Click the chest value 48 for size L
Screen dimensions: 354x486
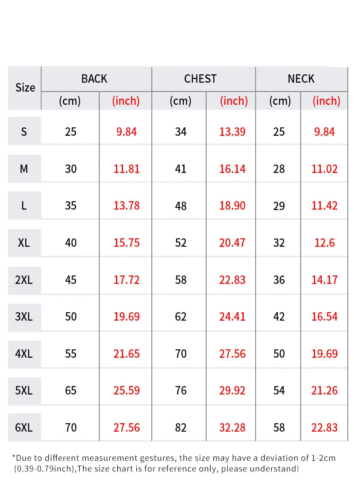181,206
